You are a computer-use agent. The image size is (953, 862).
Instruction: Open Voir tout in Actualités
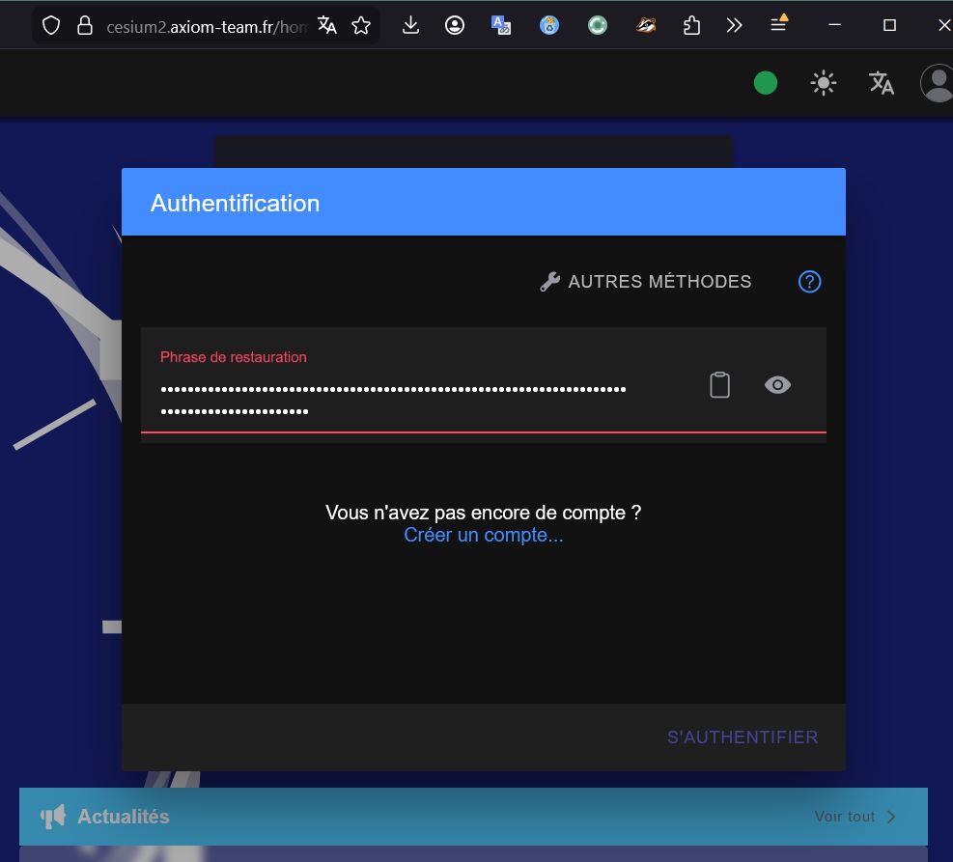pos(855,817)
